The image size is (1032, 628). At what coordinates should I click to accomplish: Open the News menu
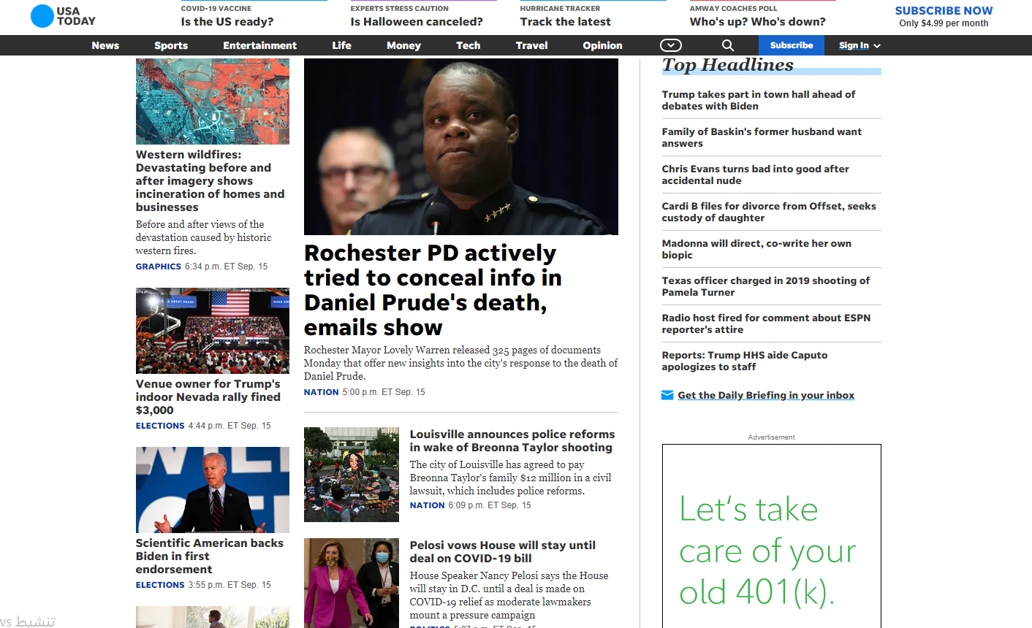click(x=105, y=45)
